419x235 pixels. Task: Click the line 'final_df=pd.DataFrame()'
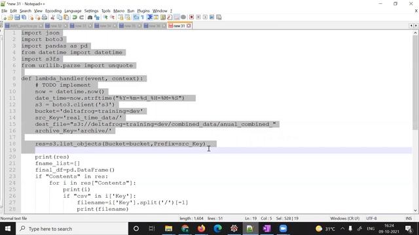click(75, 170)
